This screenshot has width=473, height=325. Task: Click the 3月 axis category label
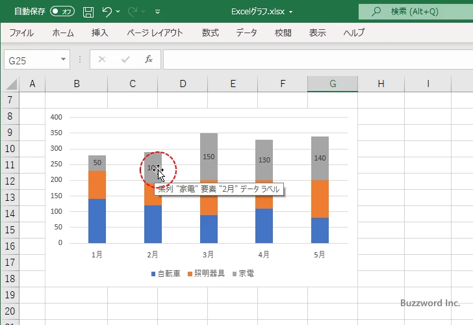(208, 255)
